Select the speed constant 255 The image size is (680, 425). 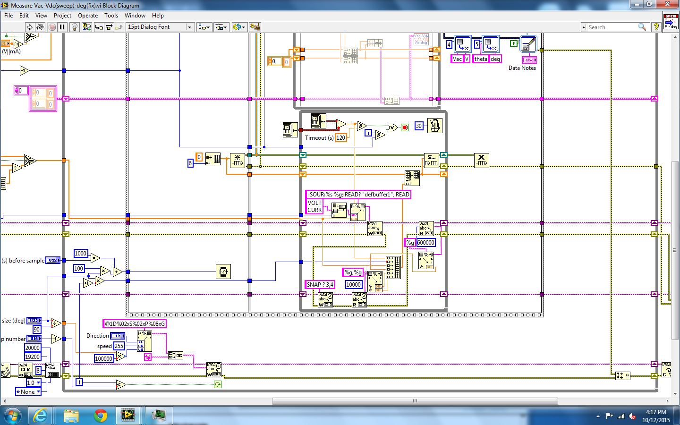(119, 346)
